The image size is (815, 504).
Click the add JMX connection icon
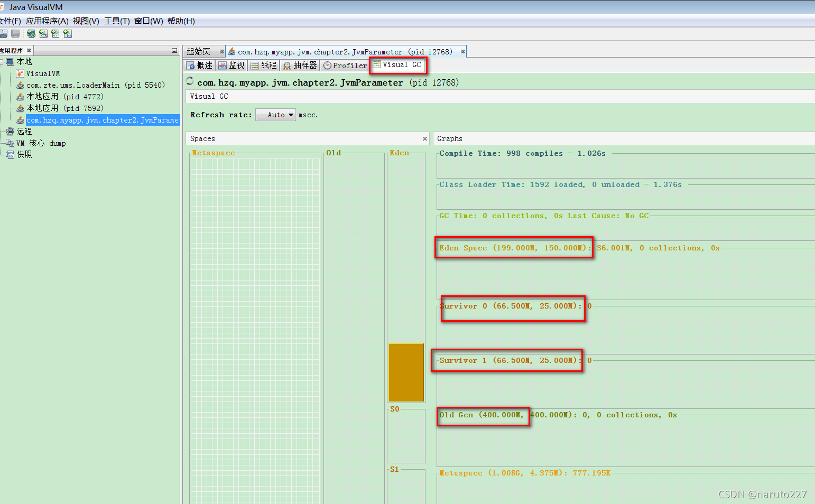43,33
